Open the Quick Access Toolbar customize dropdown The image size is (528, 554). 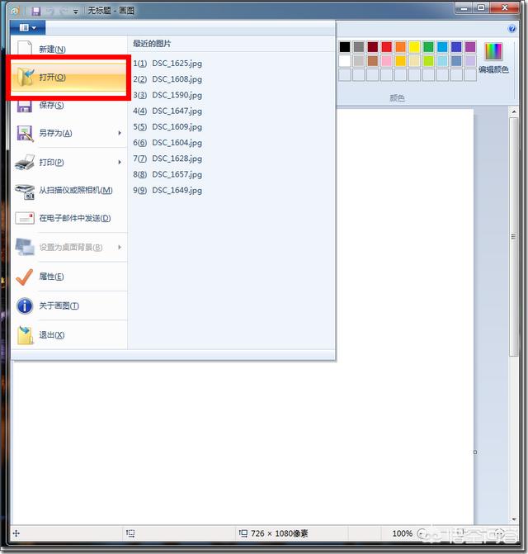[76, 11]
